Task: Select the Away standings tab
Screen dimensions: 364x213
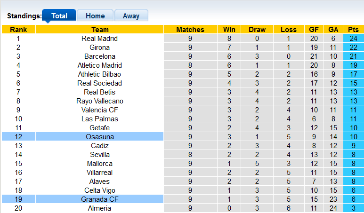Action: [131, 16]
